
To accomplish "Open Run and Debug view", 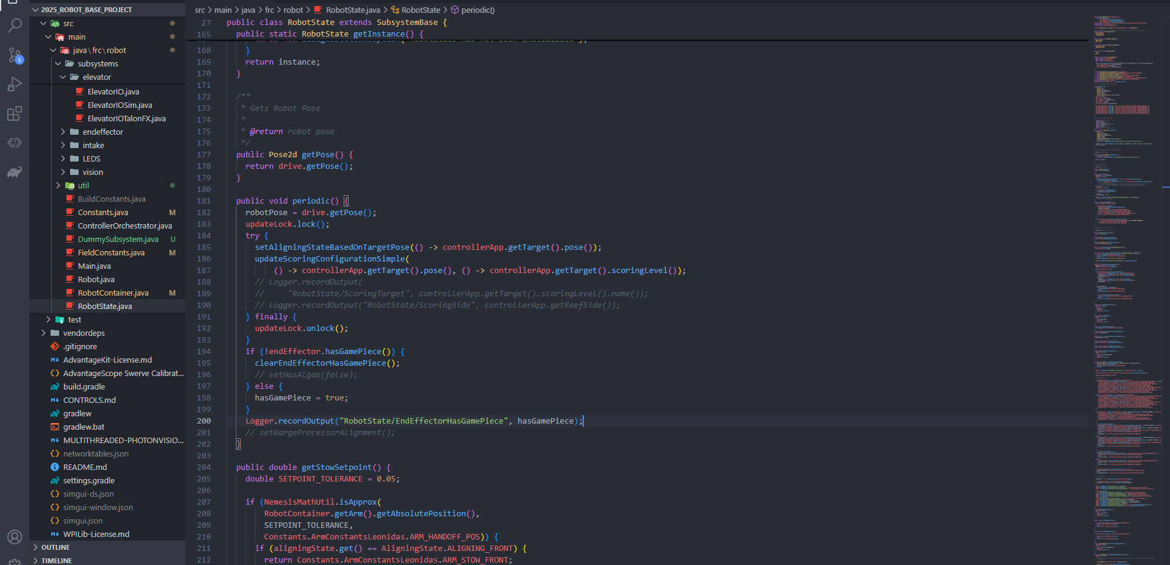I will (x=15, y=84).
